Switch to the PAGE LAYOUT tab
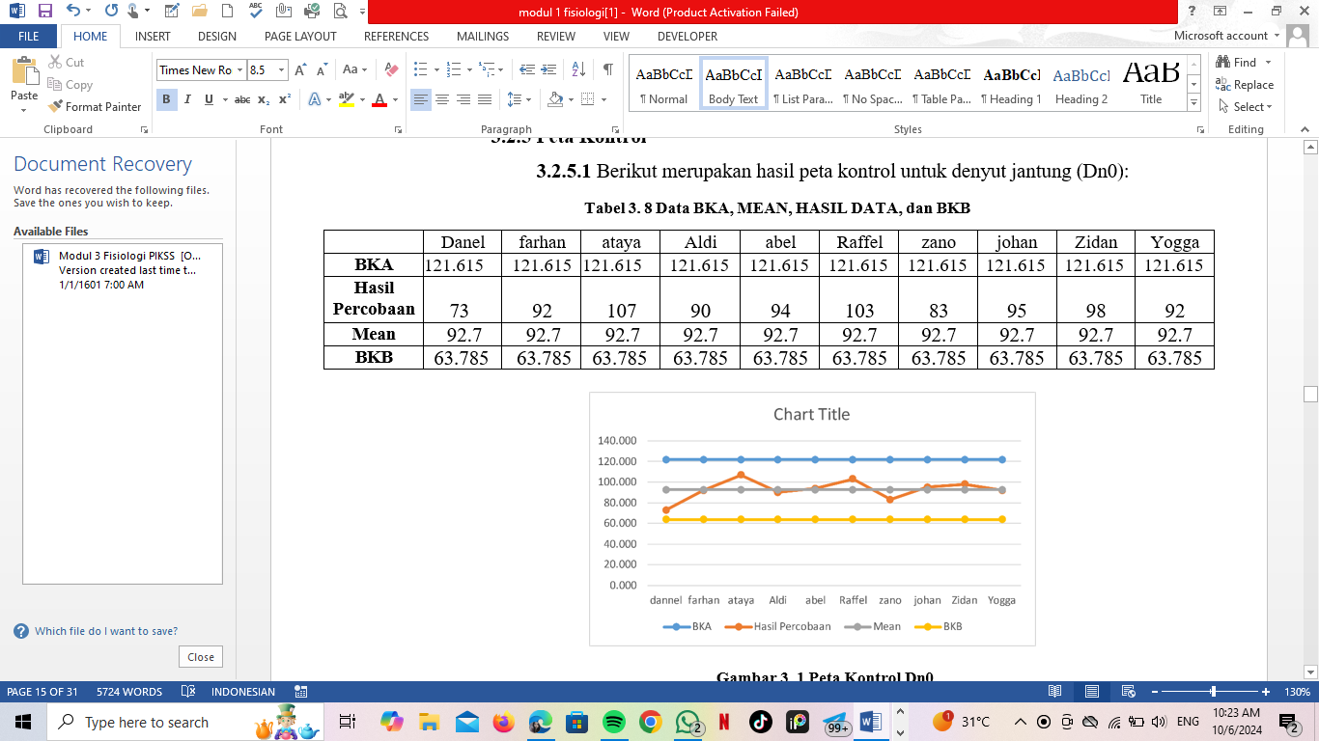The image size is (1319, 741). 300,37
